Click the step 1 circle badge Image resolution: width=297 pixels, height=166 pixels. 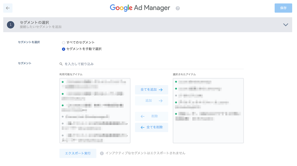11,25
